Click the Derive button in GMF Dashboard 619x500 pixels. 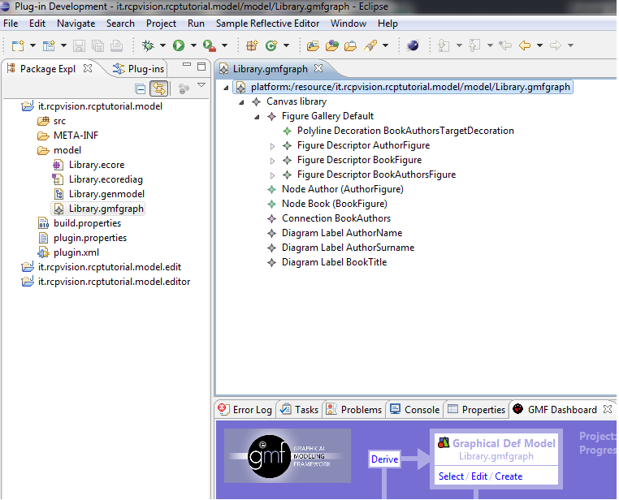click(384, 459)
